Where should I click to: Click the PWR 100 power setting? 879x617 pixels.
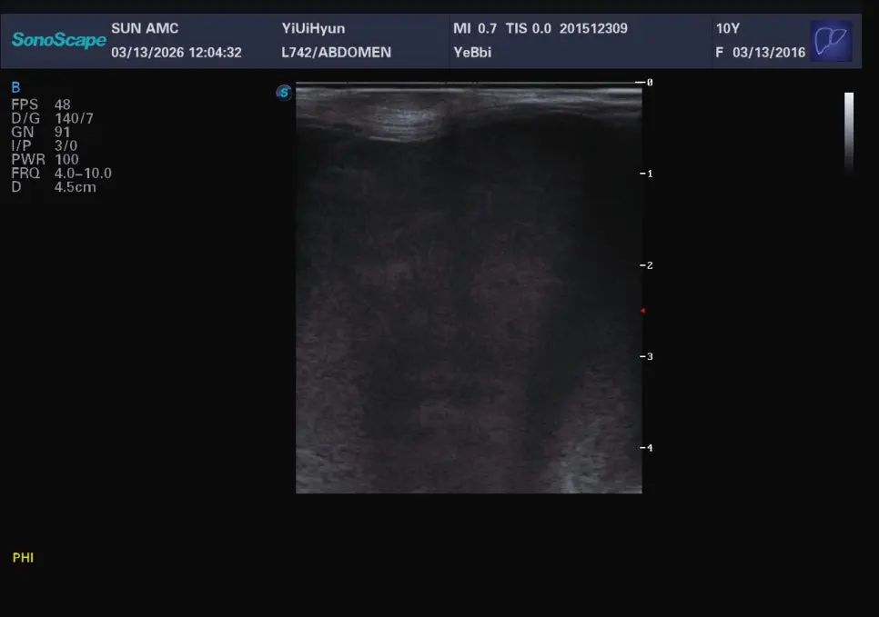[45, 160]
